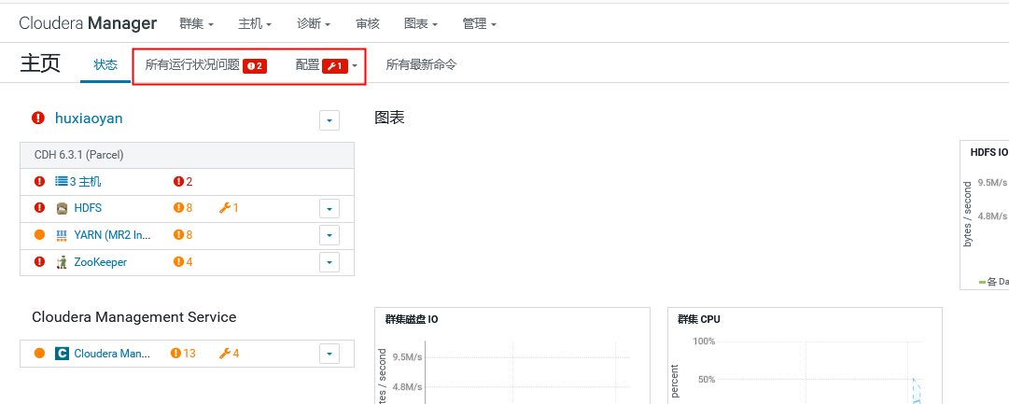The height and width of the screenshot is (404, 1009).
Task: Click Cloudera Management health issues indicator 13
Action: pyautogui.click(x=183, y=354)
